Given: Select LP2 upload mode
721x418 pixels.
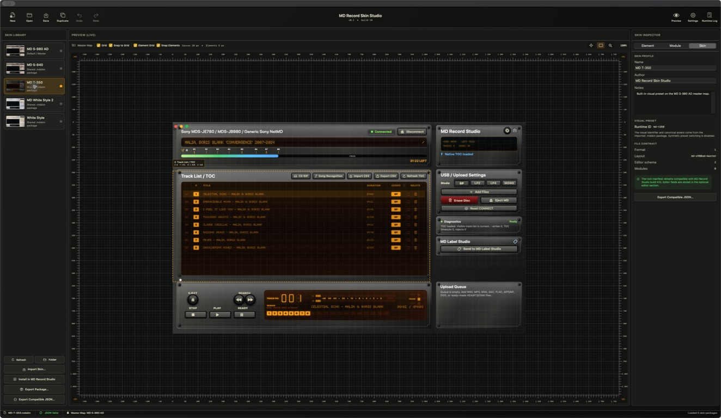Looking at the screenshot, I should [478, 183].
